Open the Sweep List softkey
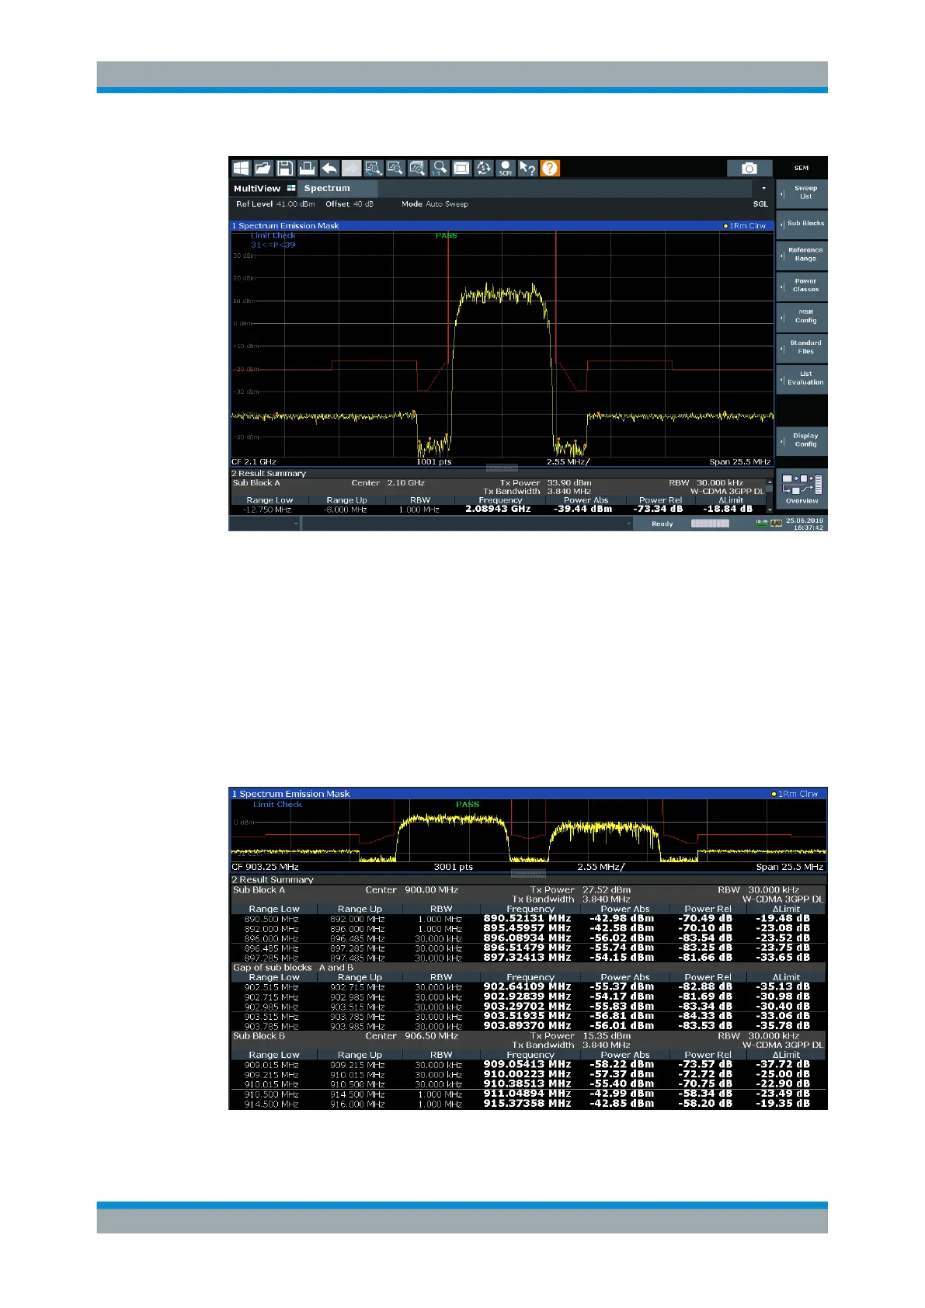Screen dimensions: 925x1308 click(802, 193)
